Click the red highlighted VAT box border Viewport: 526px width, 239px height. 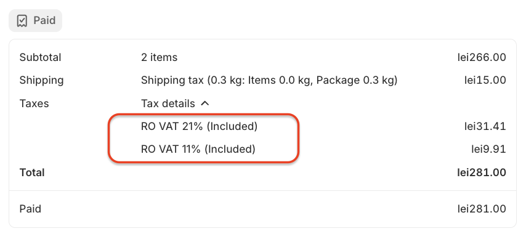click(x=203, y=115)
